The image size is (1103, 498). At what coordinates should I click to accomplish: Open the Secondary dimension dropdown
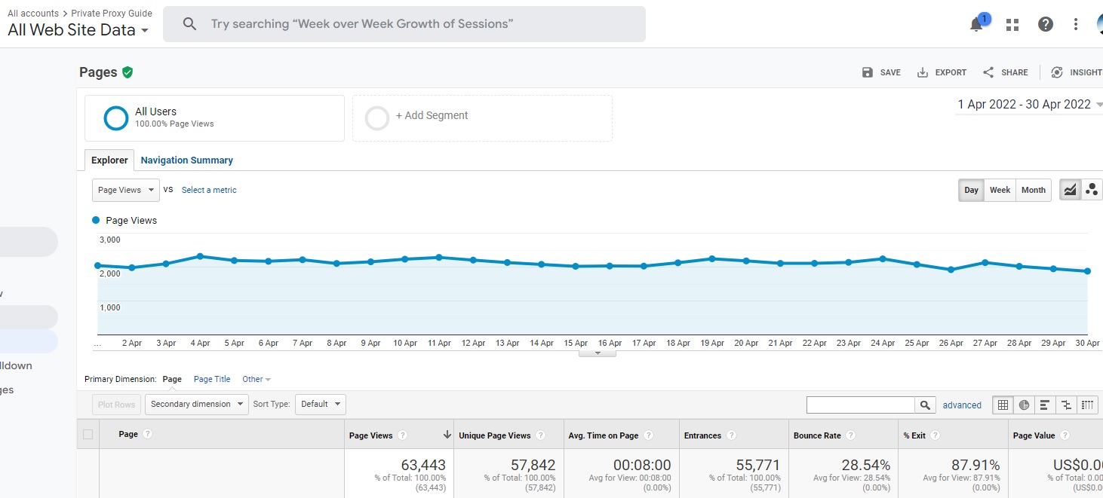pos(196,405)
